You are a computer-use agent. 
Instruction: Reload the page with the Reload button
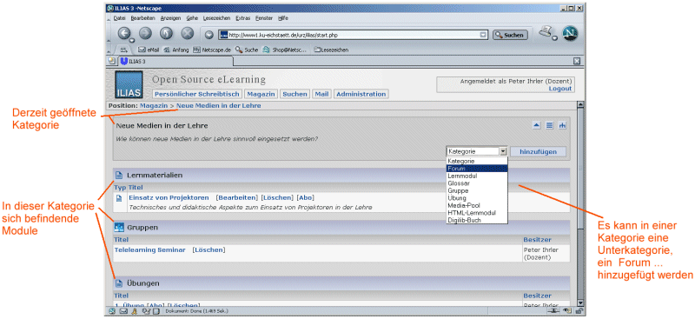tap(166, 34)
